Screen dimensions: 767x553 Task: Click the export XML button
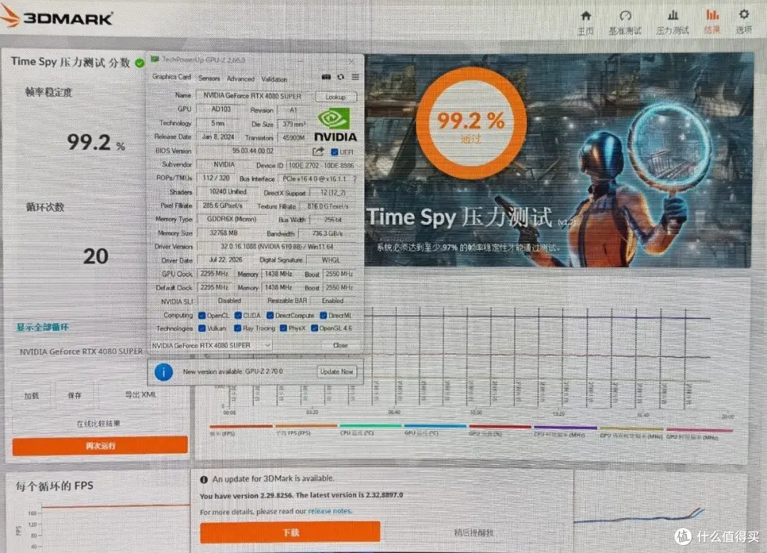click(141, 395)
